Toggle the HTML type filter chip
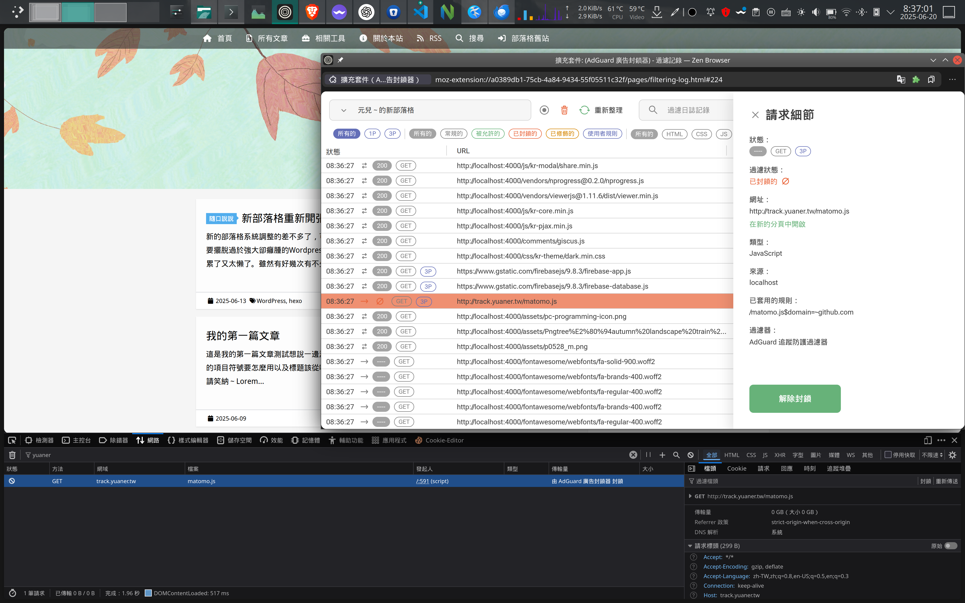Image resolution: width=965 pixels, height=603 pixels. click(x=674, y=134)
